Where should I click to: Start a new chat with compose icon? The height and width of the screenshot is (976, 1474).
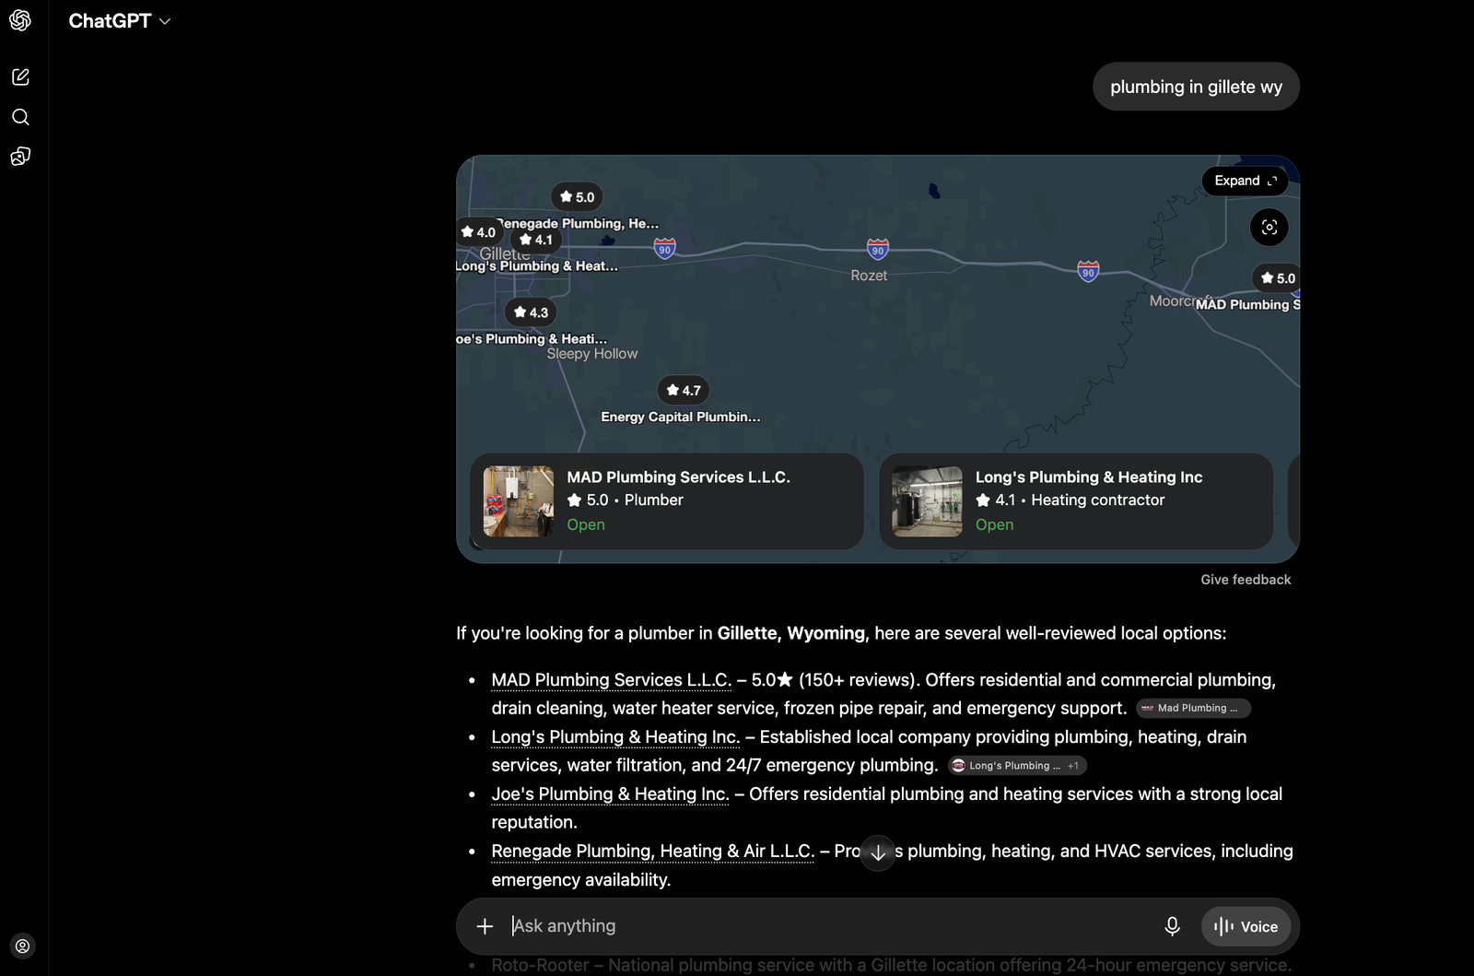20,77
